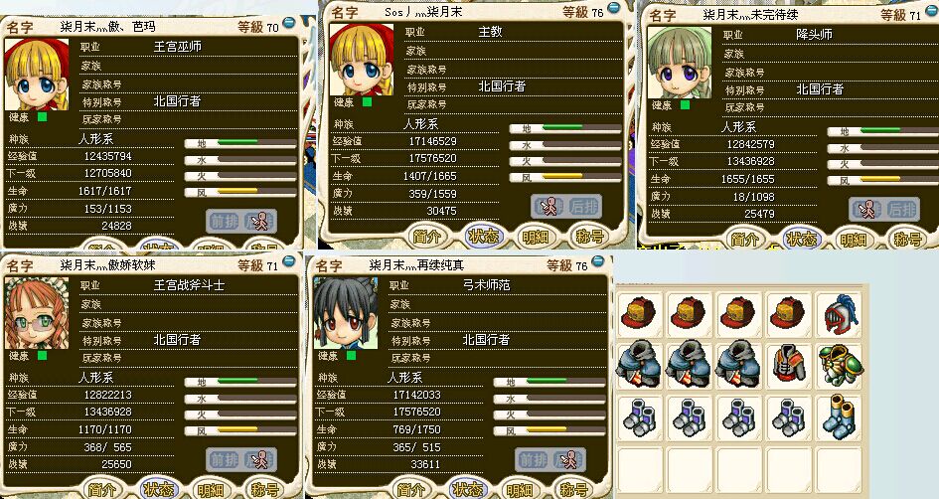
Task: Choose the light blue boots item
Action: click(x=839, y=416)
